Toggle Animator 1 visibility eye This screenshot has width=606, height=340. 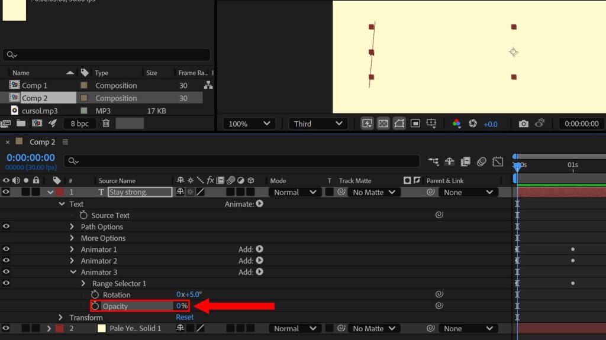[x=6, y=249]
